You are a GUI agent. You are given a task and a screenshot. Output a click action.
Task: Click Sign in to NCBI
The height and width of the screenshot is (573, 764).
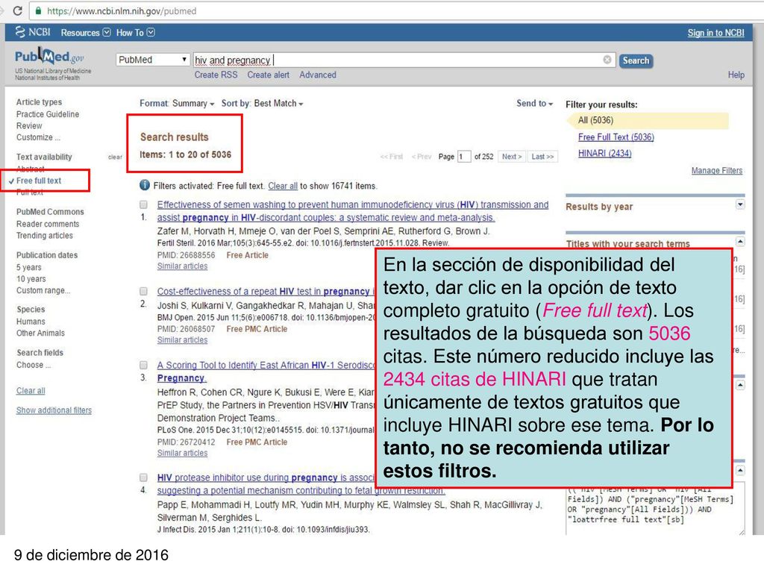coord(716,33)
